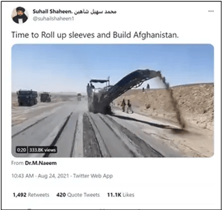Click the large dump truck in the video
Viewport: 222px width, 210px height.
(27, 98)
